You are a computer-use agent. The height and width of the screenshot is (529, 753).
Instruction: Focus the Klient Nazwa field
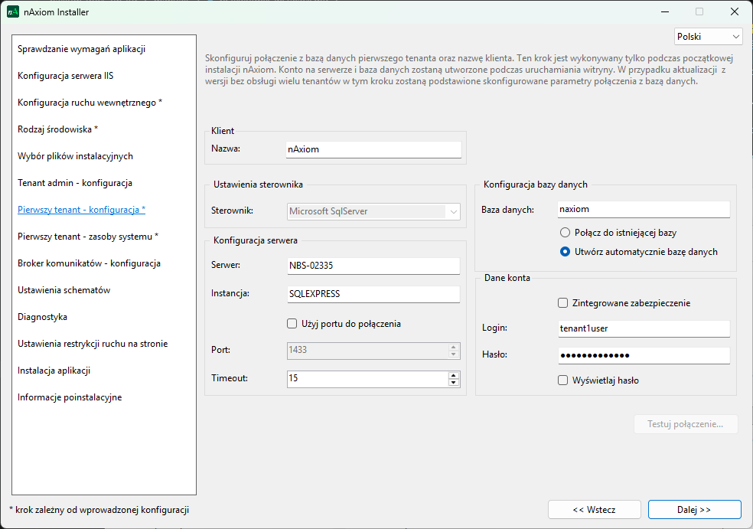pos(373,149)
